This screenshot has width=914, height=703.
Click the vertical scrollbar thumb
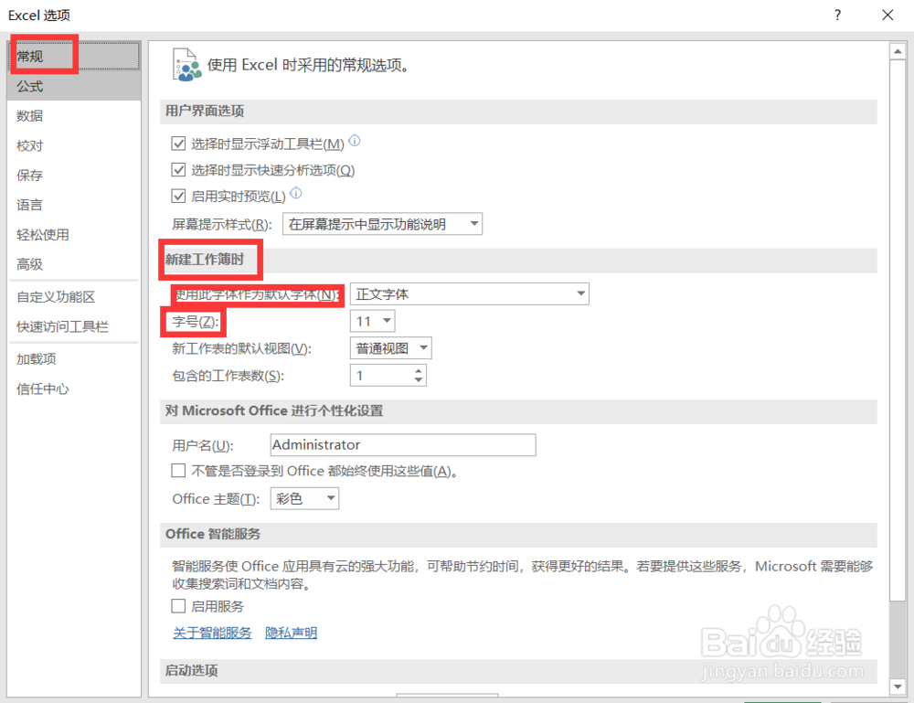[898, 329]
